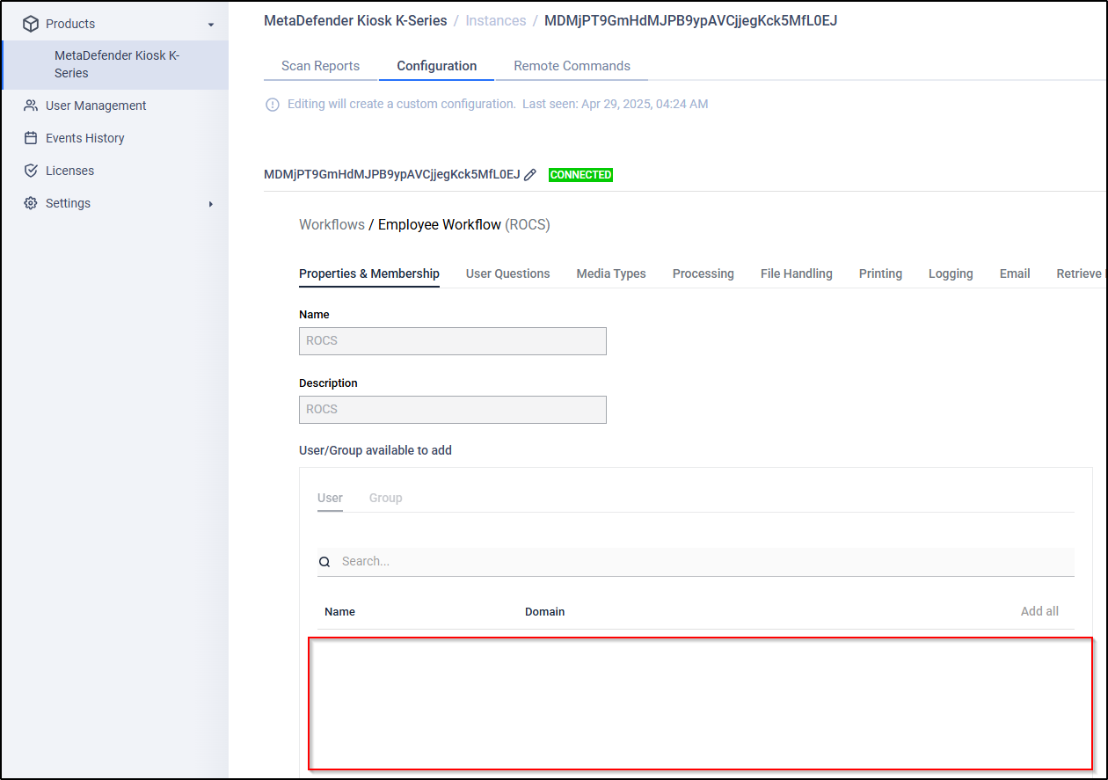Image resolution: width=1108 pixels, height=780 pixels.
Task: Focus the user Search box
Action: (696, 562)
